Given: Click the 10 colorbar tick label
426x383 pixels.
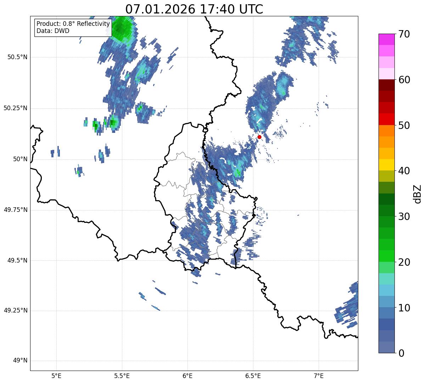Looking at the screenshot, I should click(x=404, y=308).
